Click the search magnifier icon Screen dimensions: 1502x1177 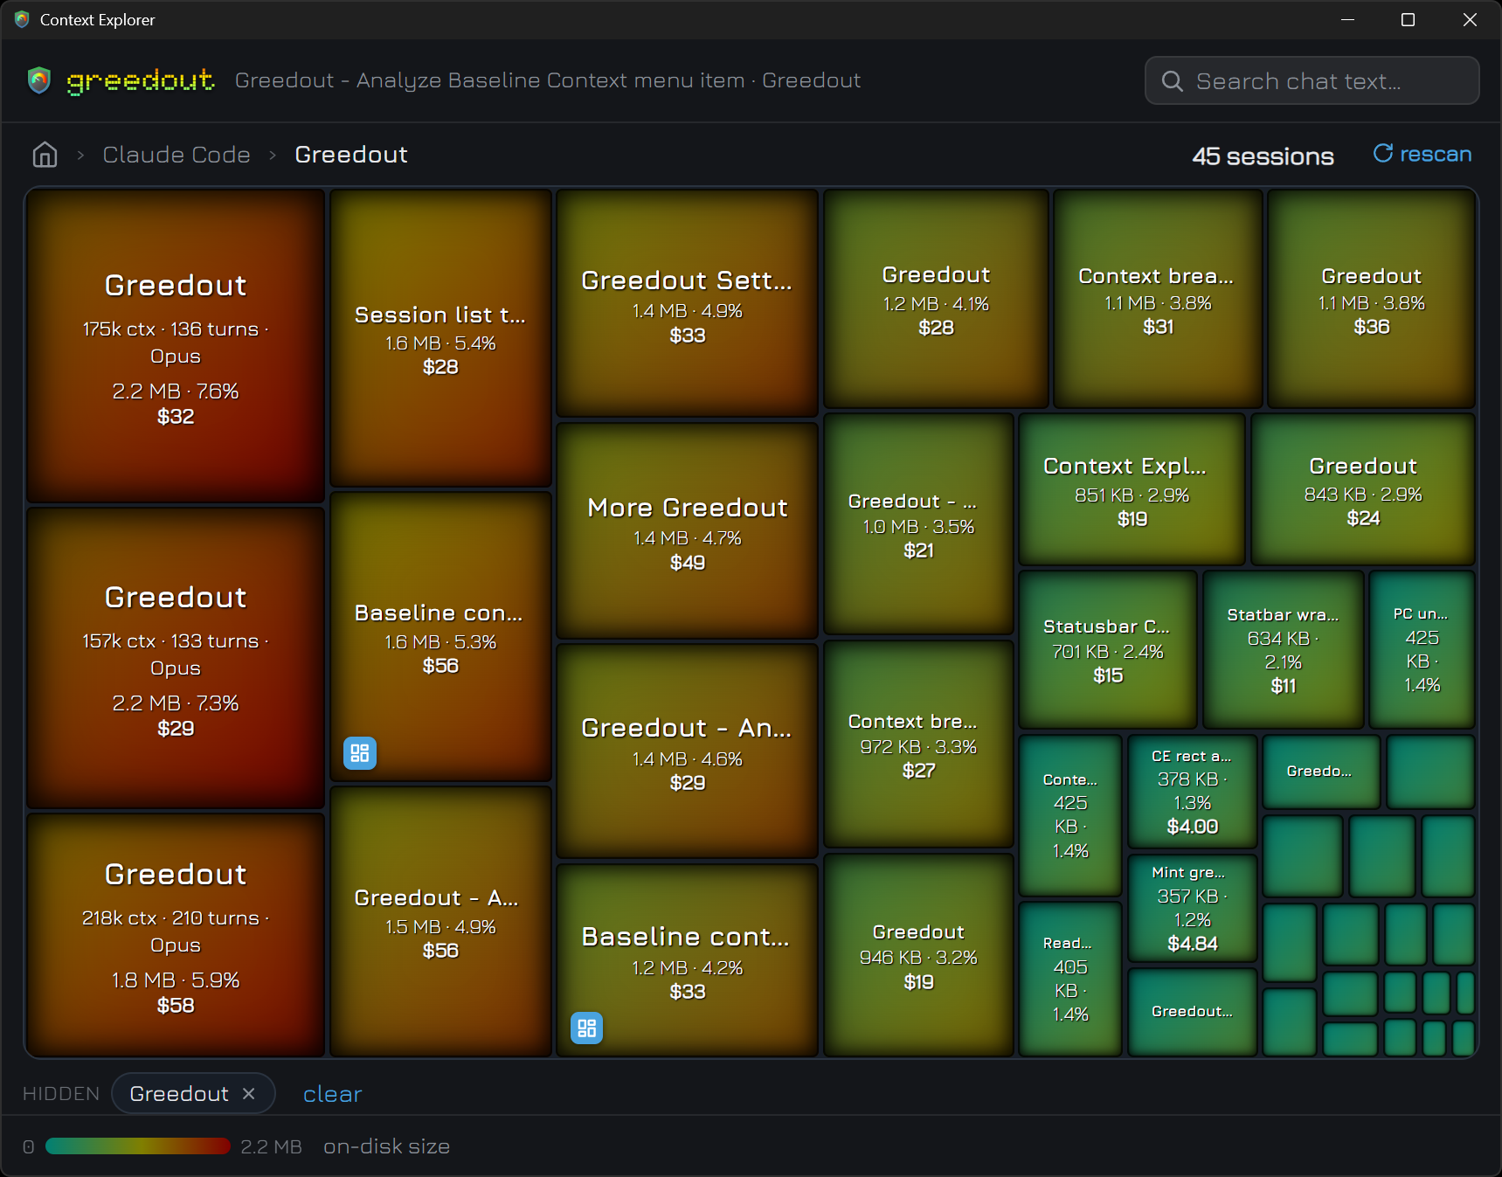[1172, 81]
